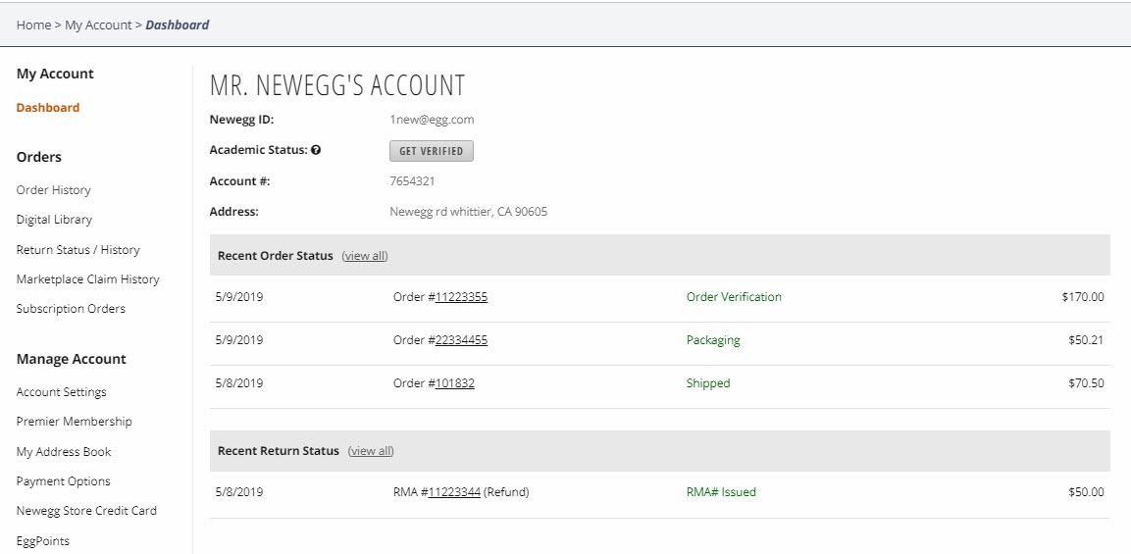Open order number 101832
Image resolution: width=1131 pixels, height=554 pixels.
pyautogui.click(x=454, y=383)
